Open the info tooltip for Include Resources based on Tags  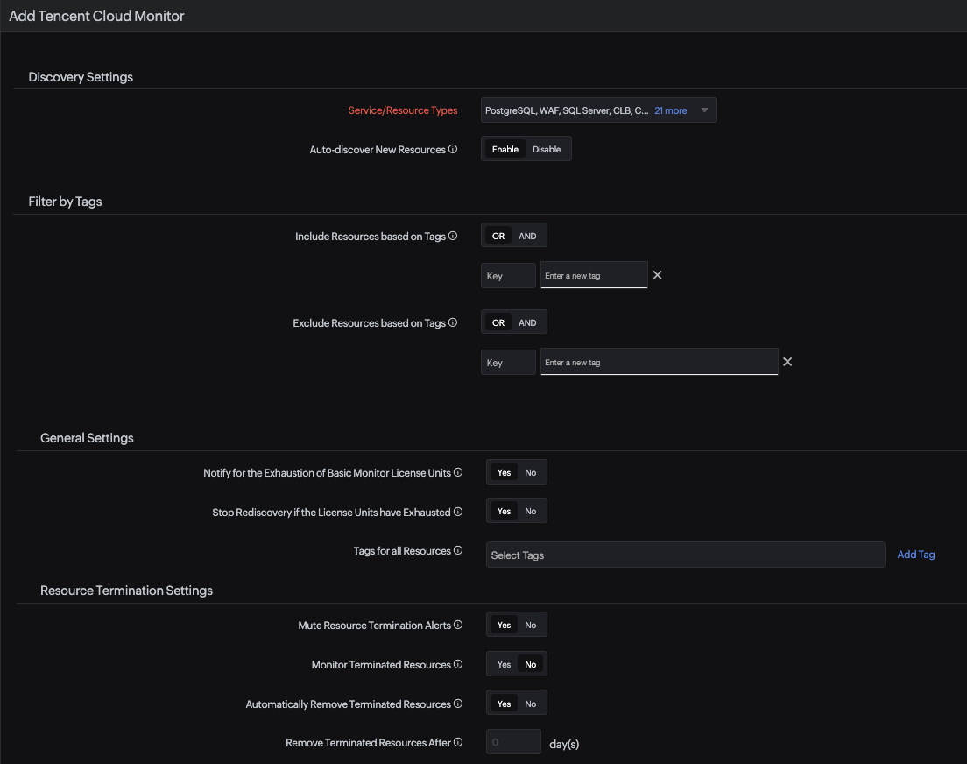453,236
